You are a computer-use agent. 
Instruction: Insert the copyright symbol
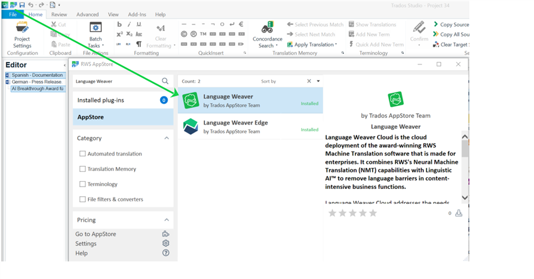coord(184,34)
